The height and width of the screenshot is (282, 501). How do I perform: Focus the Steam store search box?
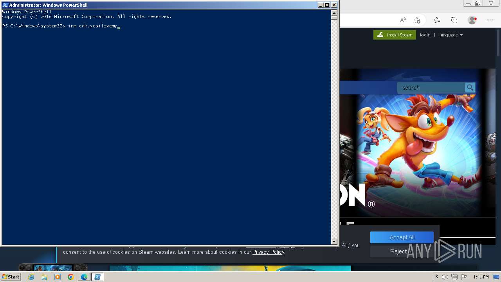pyautogui.click(x=431, y=88)
